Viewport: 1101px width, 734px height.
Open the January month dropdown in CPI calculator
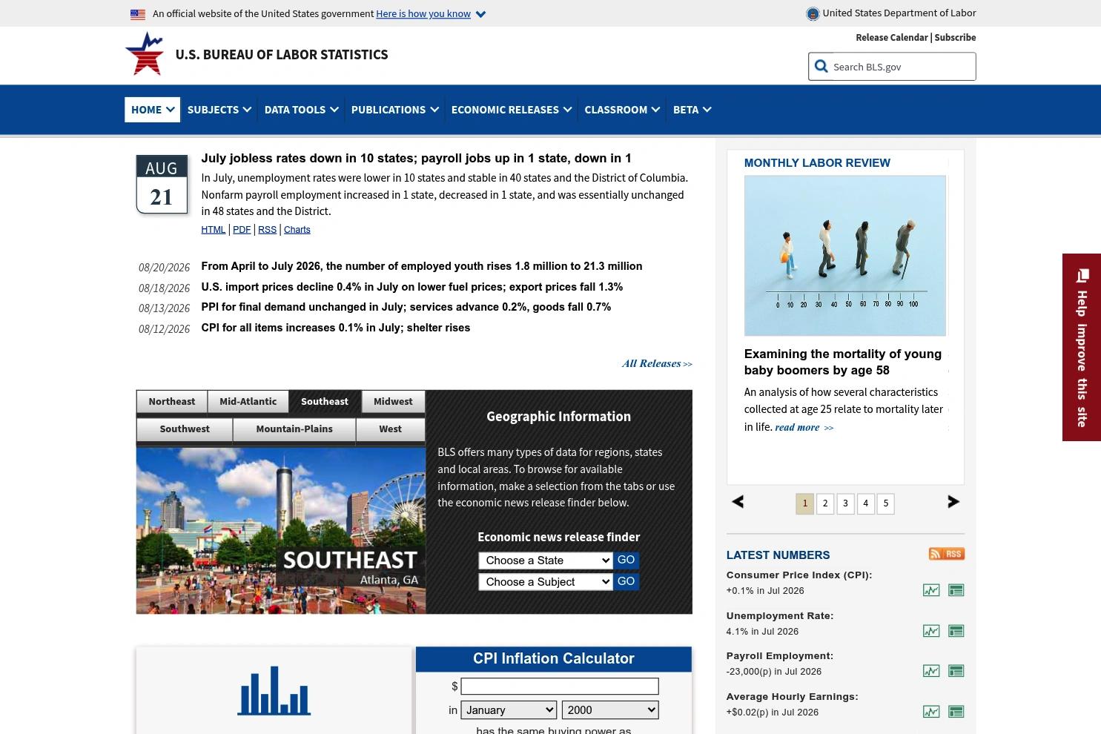point(509,710)
